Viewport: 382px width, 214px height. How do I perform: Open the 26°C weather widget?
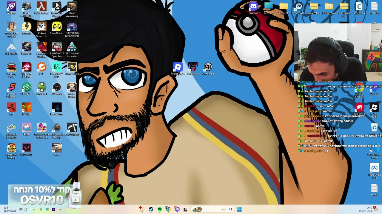tap(368, 209)
